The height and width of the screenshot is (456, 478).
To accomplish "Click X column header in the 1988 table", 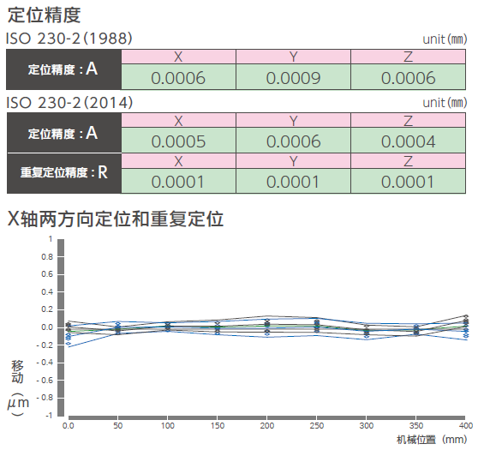I will click(178, 57).
